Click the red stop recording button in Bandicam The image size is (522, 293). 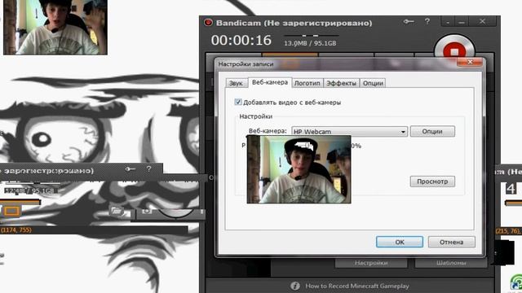(x=454, y=51)
